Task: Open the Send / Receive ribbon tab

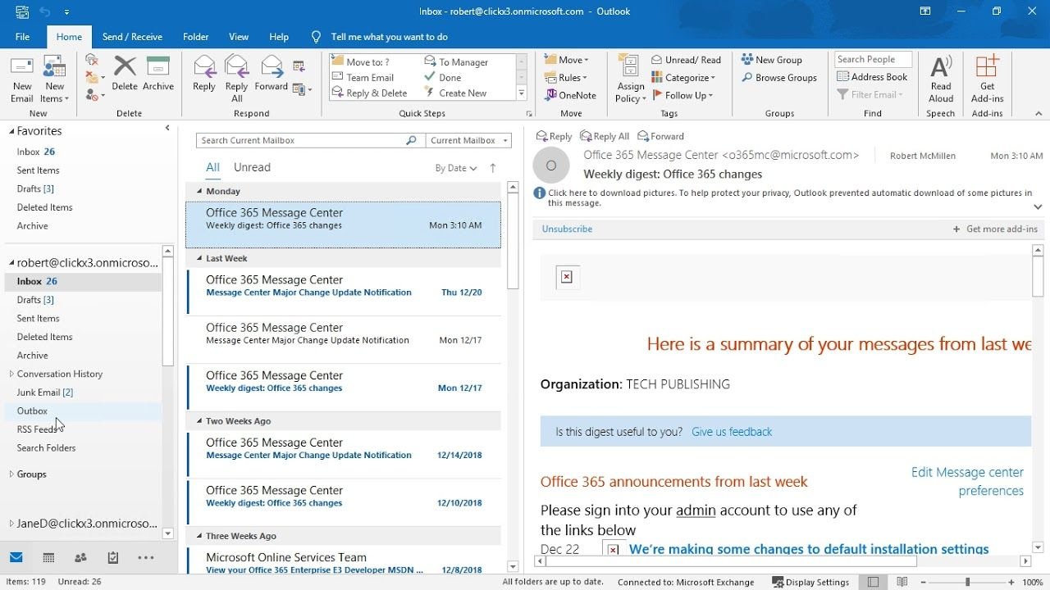Action: [132, 37]
